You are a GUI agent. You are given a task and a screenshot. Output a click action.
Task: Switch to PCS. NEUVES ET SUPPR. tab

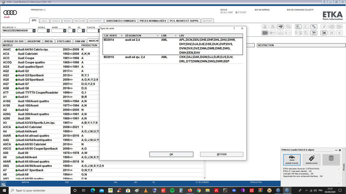(x=184, y=21)
